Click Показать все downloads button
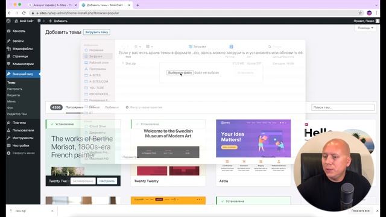Image resolution: width=386 pixels, height=217 pixels. click(360, 211)
